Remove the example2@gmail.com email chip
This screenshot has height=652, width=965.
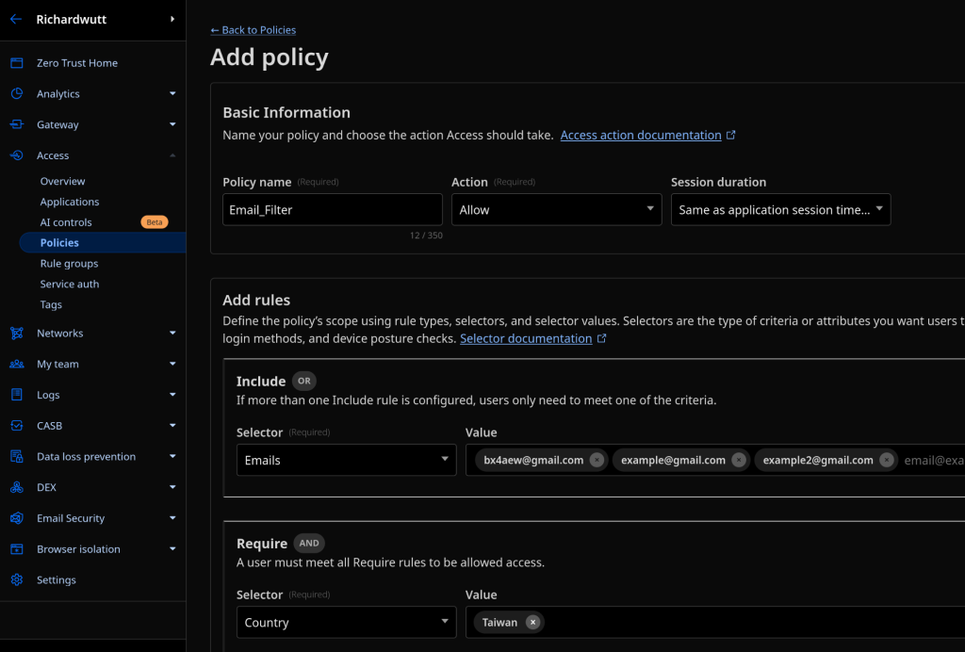(x=886, y=460)
